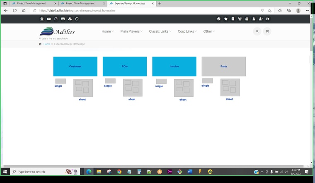Expand the Main Players dropdown
This screenshot has width=315, height=183.
point(131,31)
